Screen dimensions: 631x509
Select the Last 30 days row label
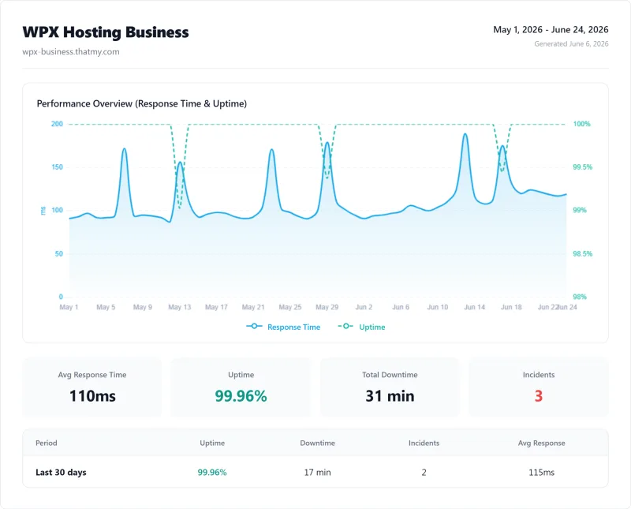click(x=61, y=473)
